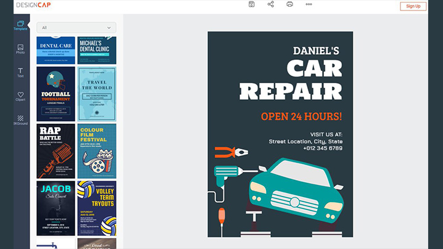This screenshot has height=249, width=443.
Task: Open the Clipart panel in sidebar
Action: pyautogui.click(x=20, y=96)
